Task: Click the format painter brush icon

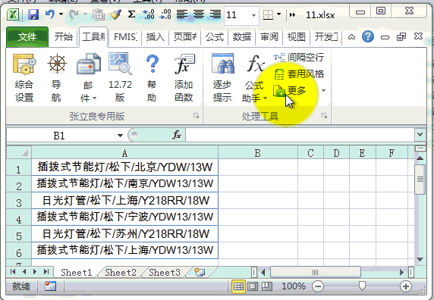Action: coord(115,14)
